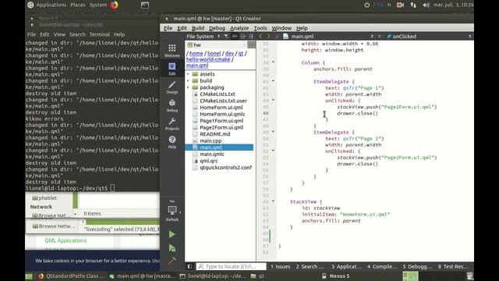Select qml.qrc in file tree

click(209, 161)
